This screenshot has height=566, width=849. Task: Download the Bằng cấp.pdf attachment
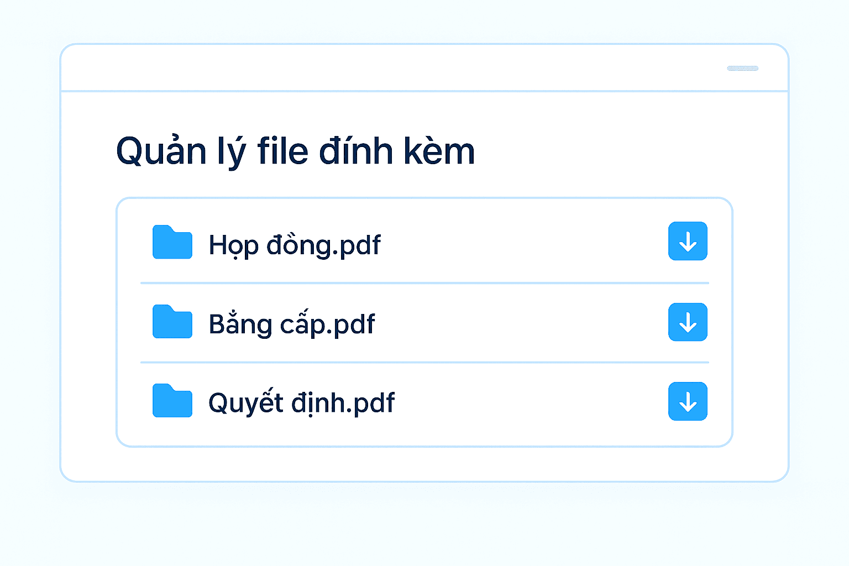[x=688, y=322]
